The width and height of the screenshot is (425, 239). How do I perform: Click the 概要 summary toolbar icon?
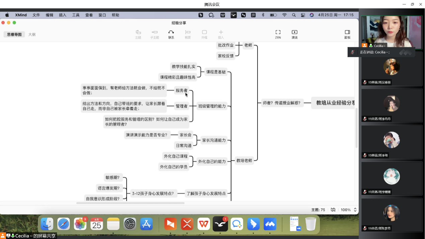(x=188, y=32)
